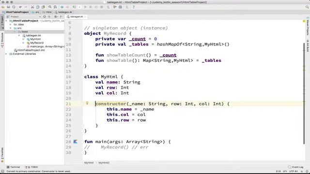This screenshot has height=174, width=310.
Task: Click the Project Structure toolbar icon
Action: point(121,7)
